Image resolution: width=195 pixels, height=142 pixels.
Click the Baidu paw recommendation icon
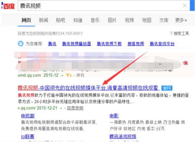pyautogui.click(x=21, y=44)
